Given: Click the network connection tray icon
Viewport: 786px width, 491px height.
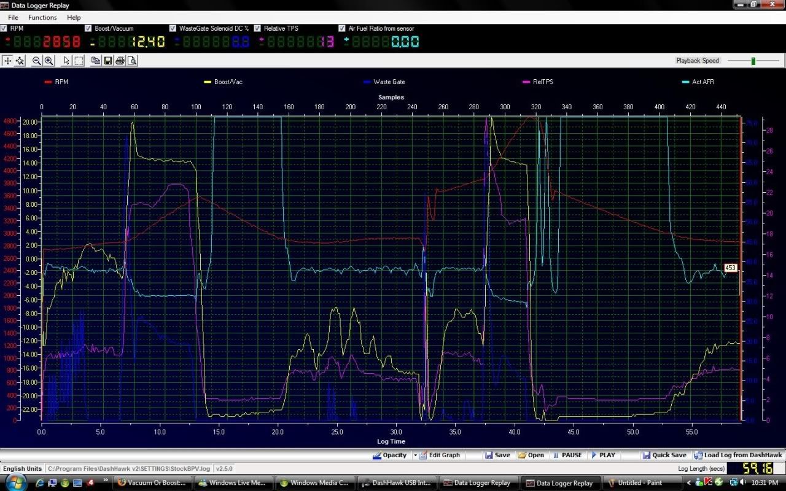Looking at the screenshot, I should (x=734, y=482).
